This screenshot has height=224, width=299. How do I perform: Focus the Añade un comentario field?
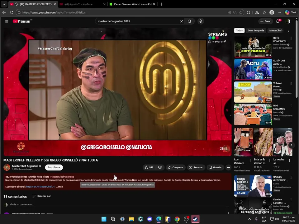119,205
